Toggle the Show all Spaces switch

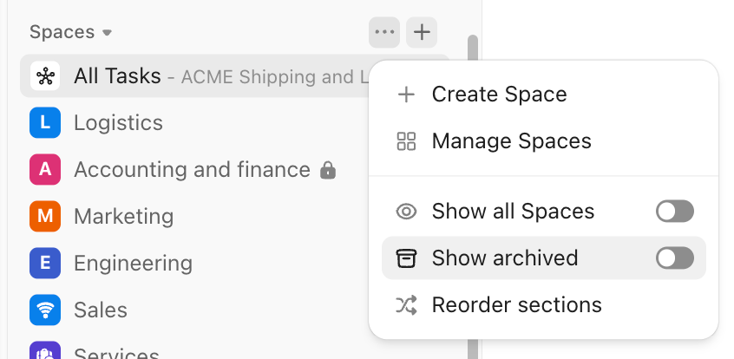[675, 212]
